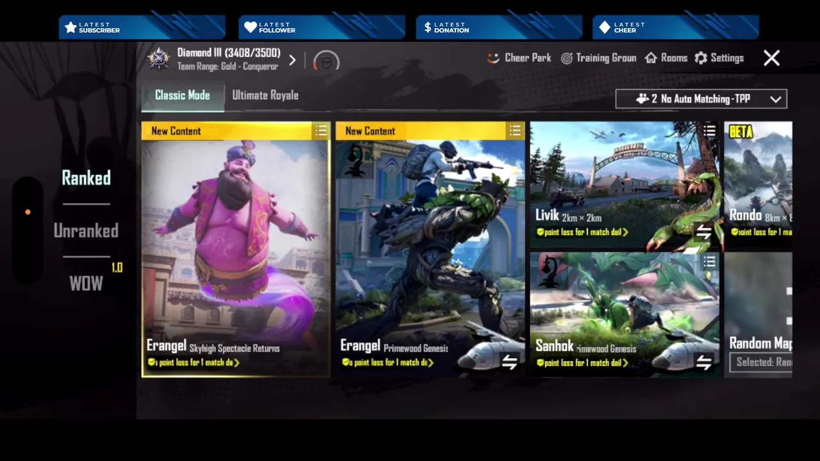Click the team icon in matching dropdown

(x=642, y=99)
